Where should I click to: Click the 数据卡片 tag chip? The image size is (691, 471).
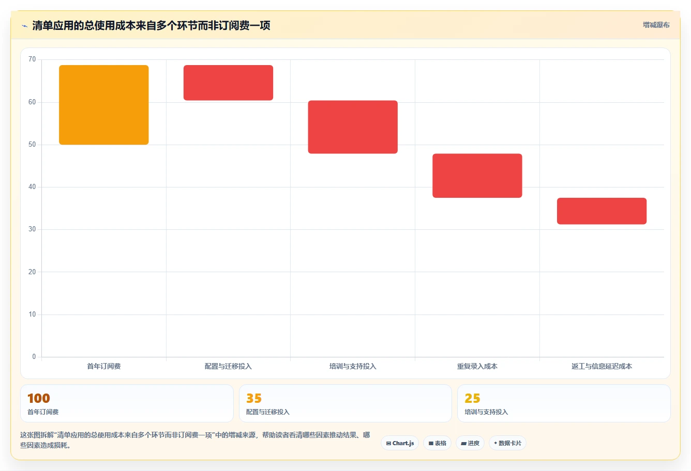(507, 443)
